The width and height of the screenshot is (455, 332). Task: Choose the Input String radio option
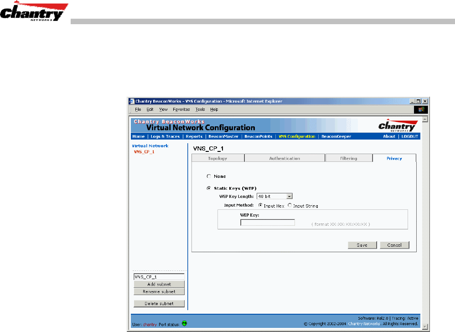click(290, 205)
